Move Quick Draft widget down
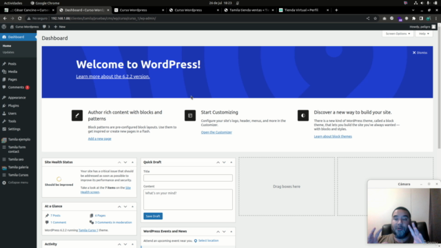 224,163
